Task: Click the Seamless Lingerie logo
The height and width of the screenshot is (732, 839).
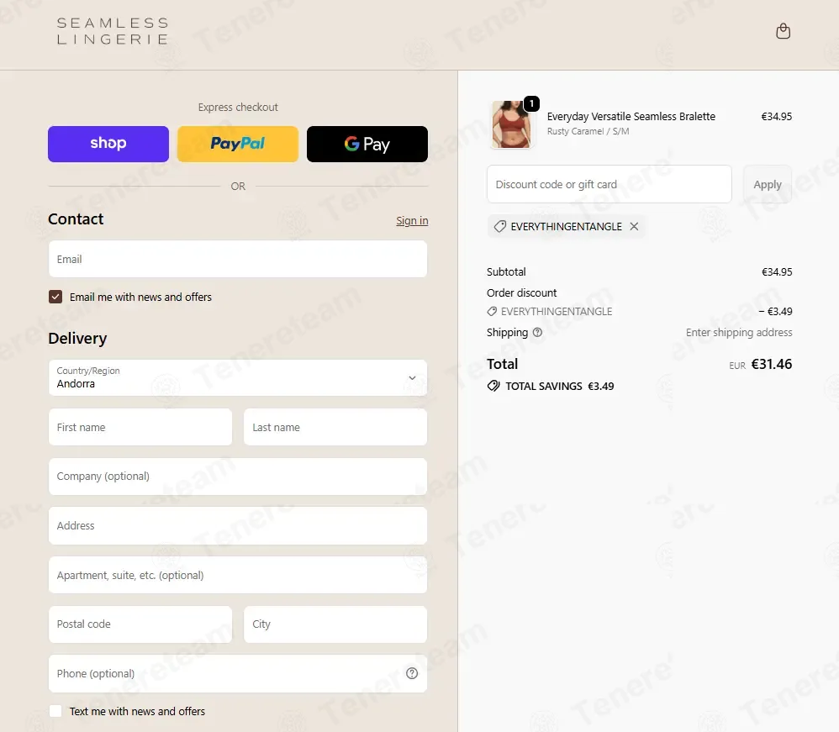Action: [x=113, y=31]
